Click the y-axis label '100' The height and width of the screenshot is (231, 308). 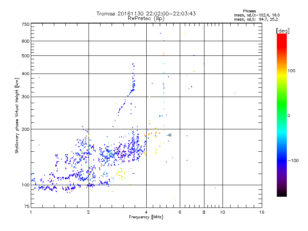click(x=25, y=185)
